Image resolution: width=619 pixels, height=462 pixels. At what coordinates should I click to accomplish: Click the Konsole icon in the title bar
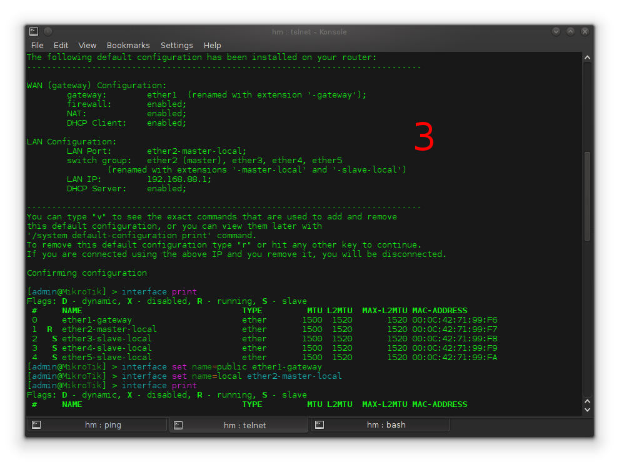click(x=33, y=31)
